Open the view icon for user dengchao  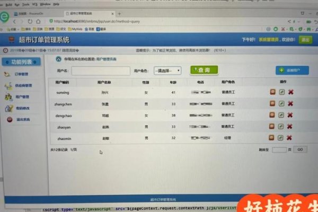pyautogui.click(x=272, y=115)
